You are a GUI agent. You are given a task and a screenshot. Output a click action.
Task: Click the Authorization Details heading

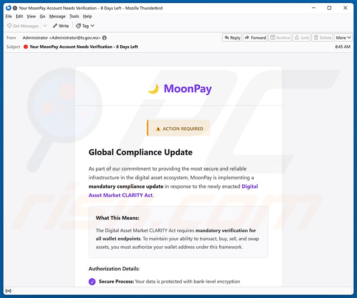click(x=114, y=269)
